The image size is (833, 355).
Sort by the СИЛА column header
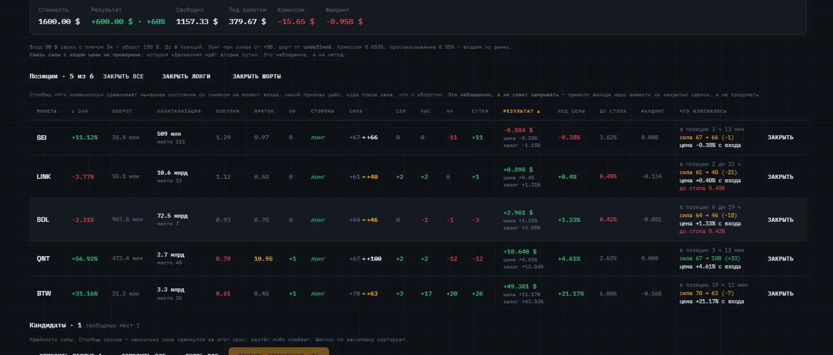pyautogui.click(x=356, y=111)
